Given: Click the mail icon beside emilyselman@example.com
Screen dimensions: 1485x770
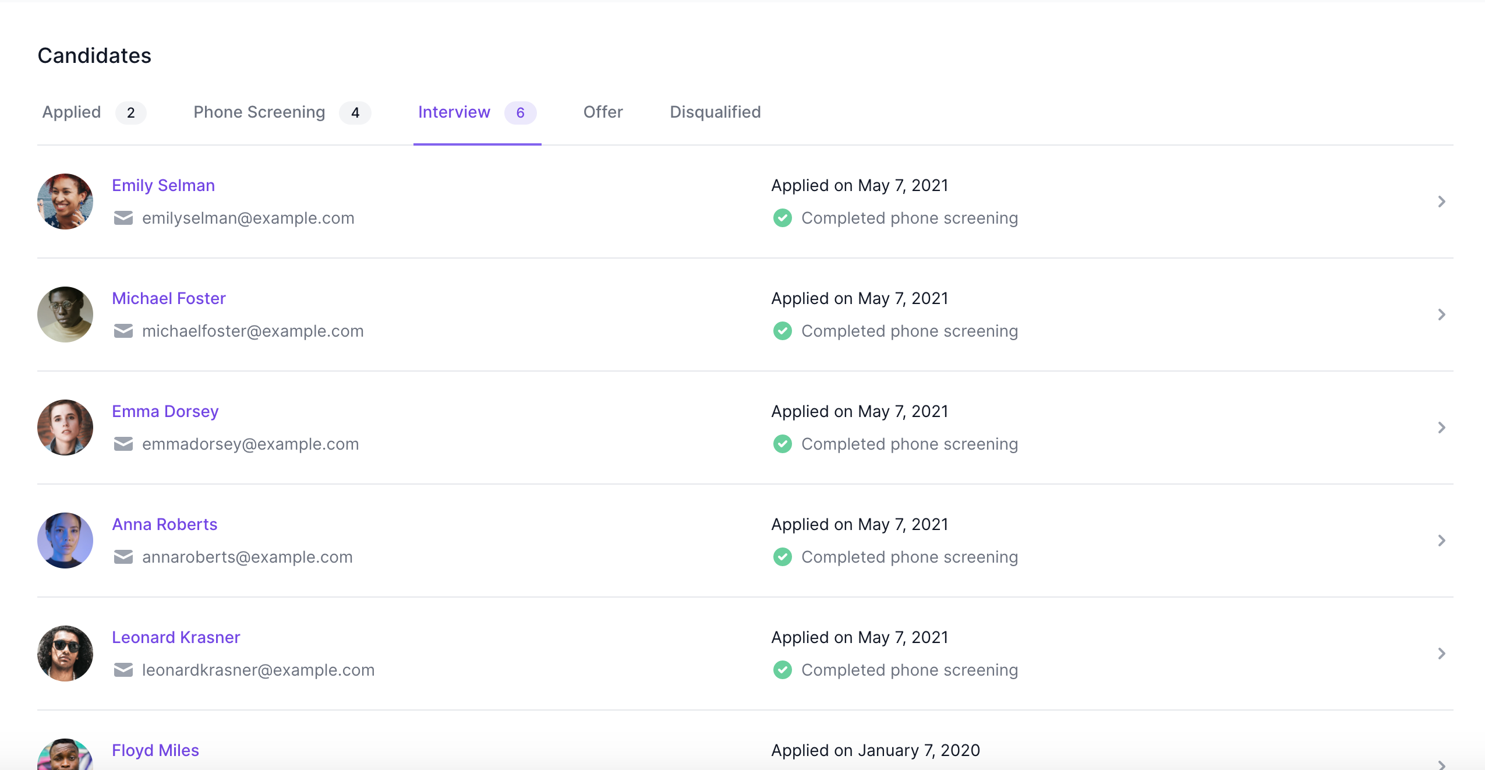Looking at the screenshot, I should [x=123, y=218].
